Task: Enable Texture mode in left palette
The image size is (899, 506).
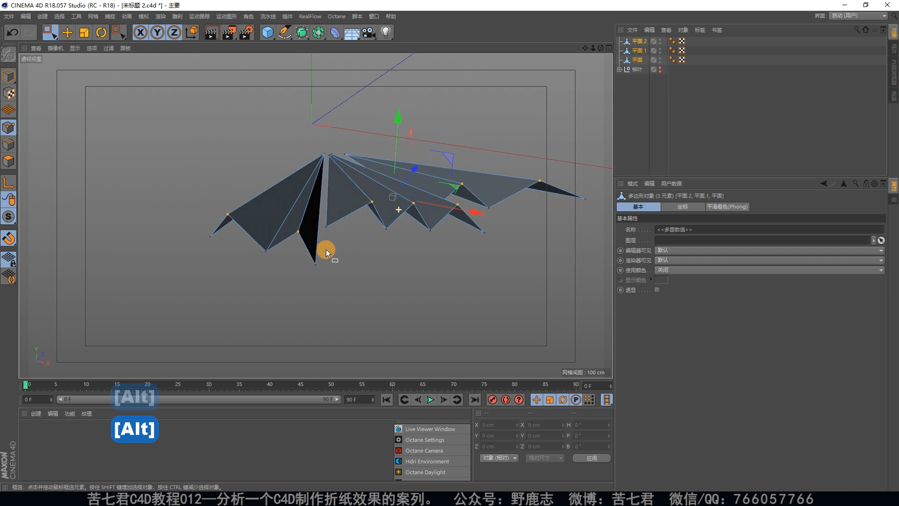Action: pyautogui.click(x=8, y=93)
